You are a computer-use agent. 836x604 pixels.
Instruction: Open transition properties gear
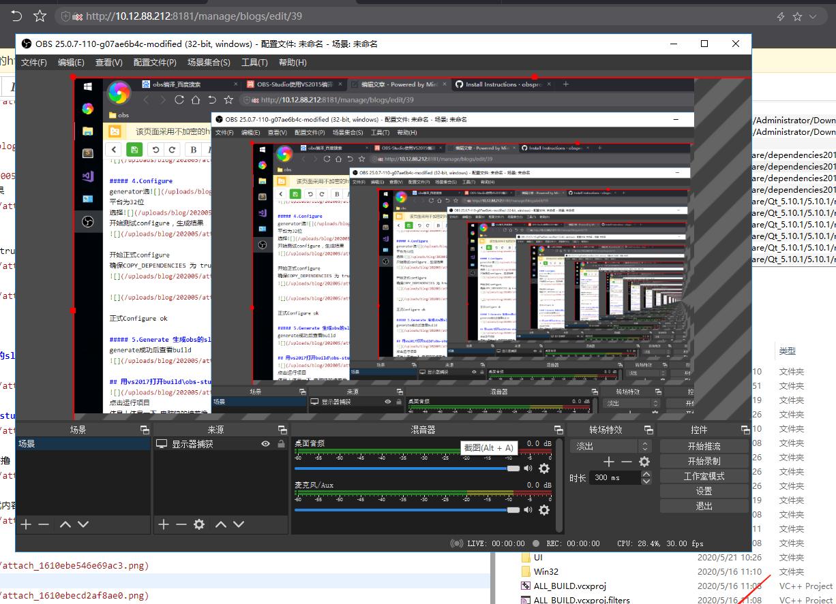644,462
